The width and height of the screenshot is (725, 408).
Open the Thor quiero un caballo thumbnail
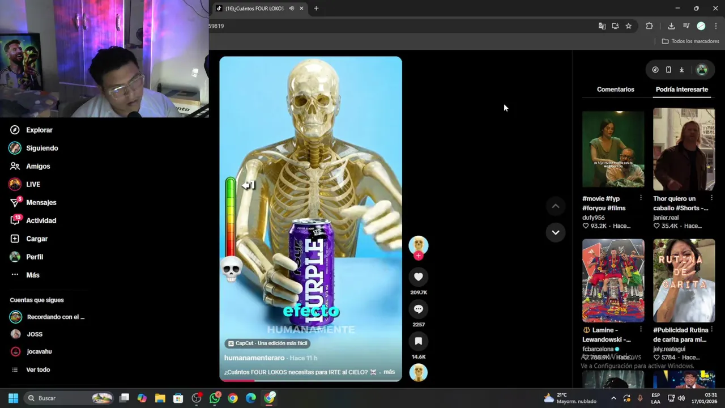click(684, 150)
